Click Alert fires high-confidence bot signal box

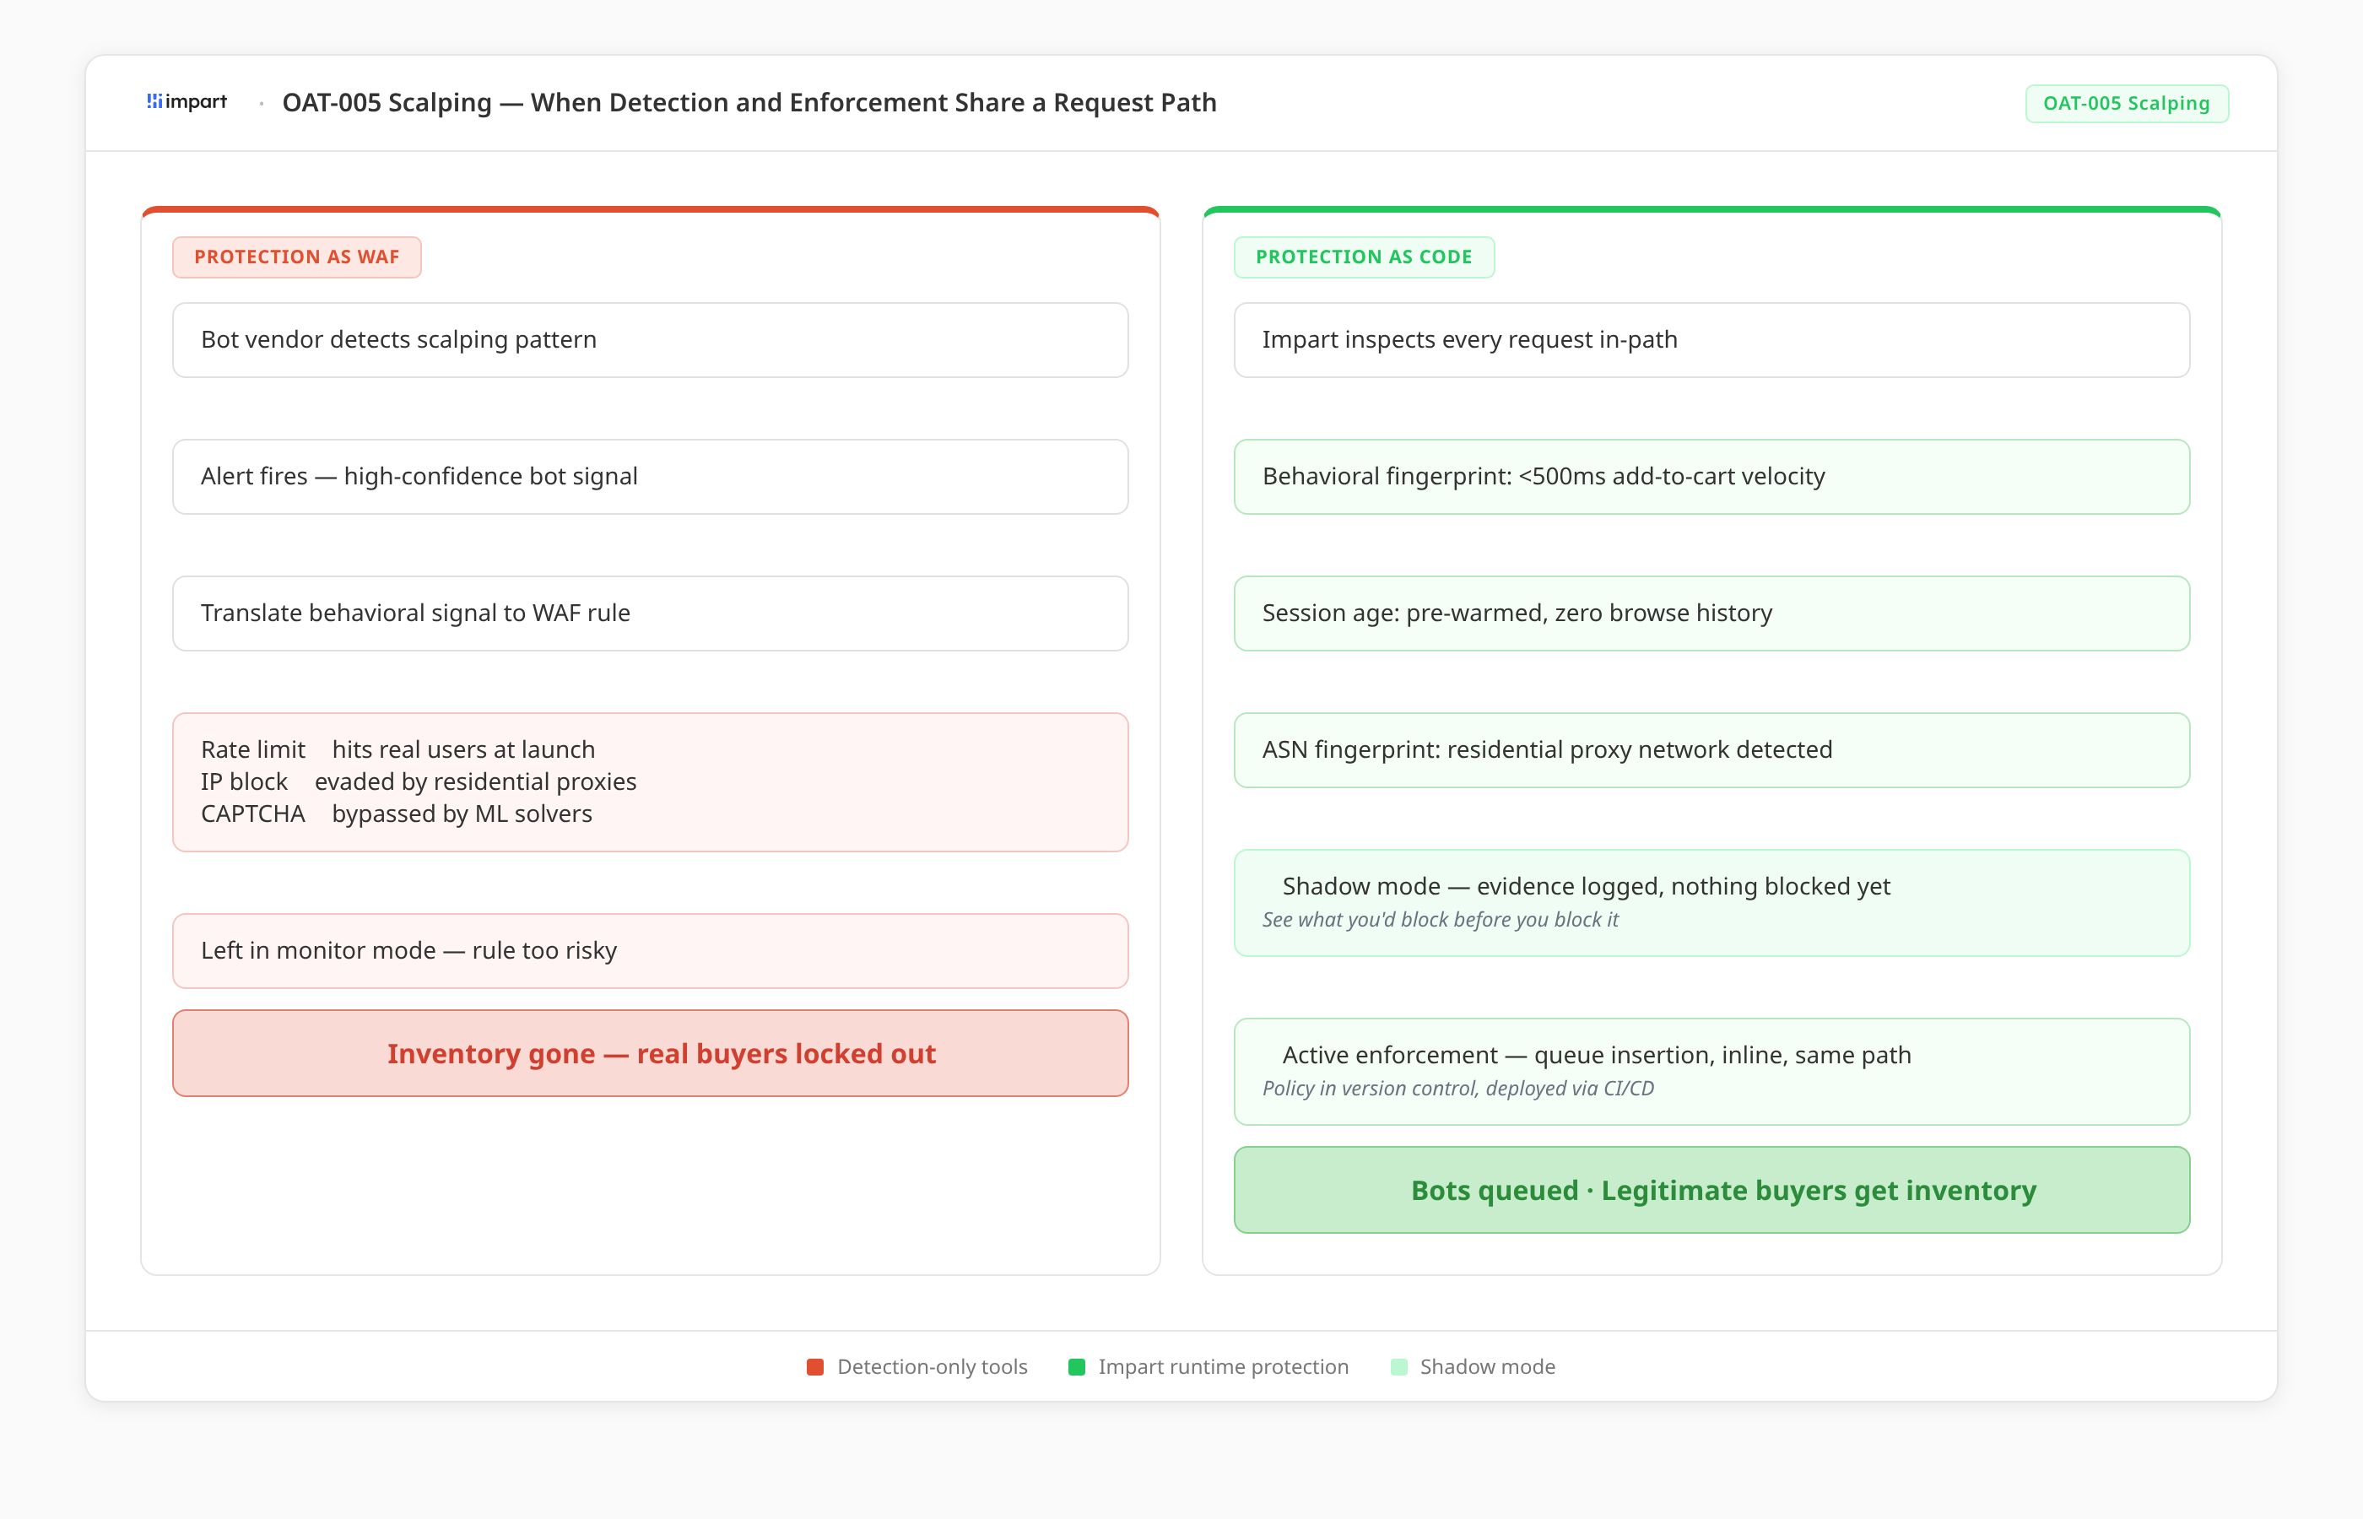tap(650, 477)
